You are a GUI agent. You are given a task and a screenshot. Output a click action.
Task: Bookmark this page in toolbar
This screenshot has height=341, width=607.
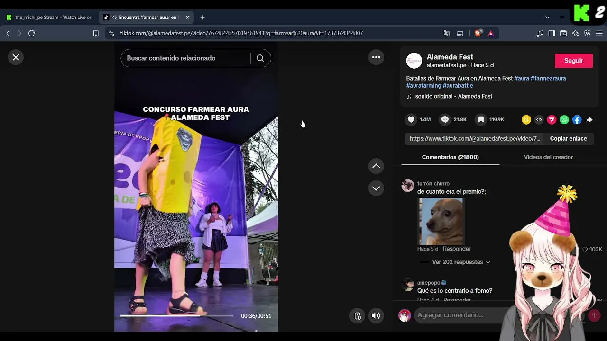coord(96,33)
